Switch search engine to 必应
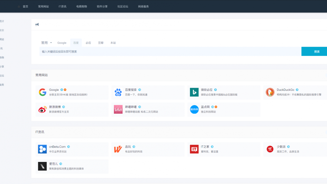Viewport: 327px width, 184px height. [88, 43]
